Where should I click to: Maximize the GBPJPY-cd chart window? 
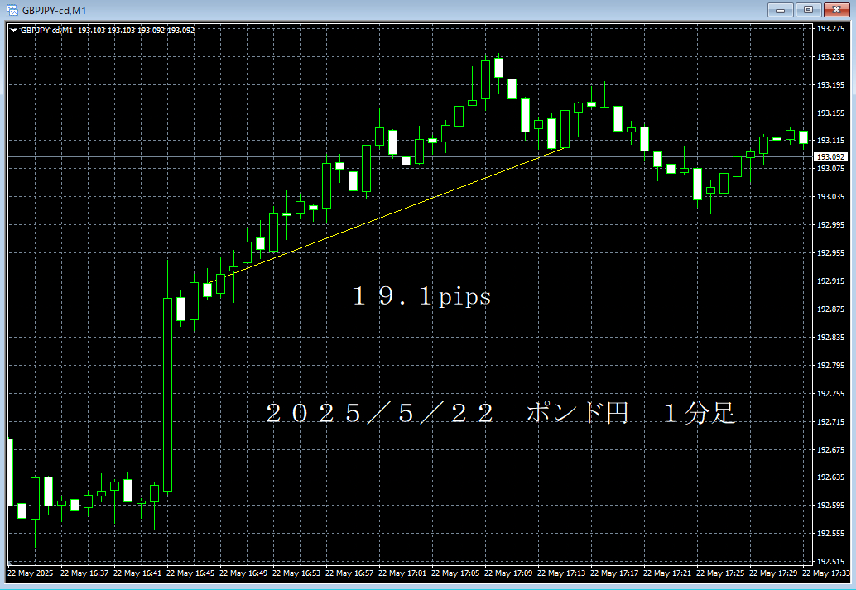[806, 10]
